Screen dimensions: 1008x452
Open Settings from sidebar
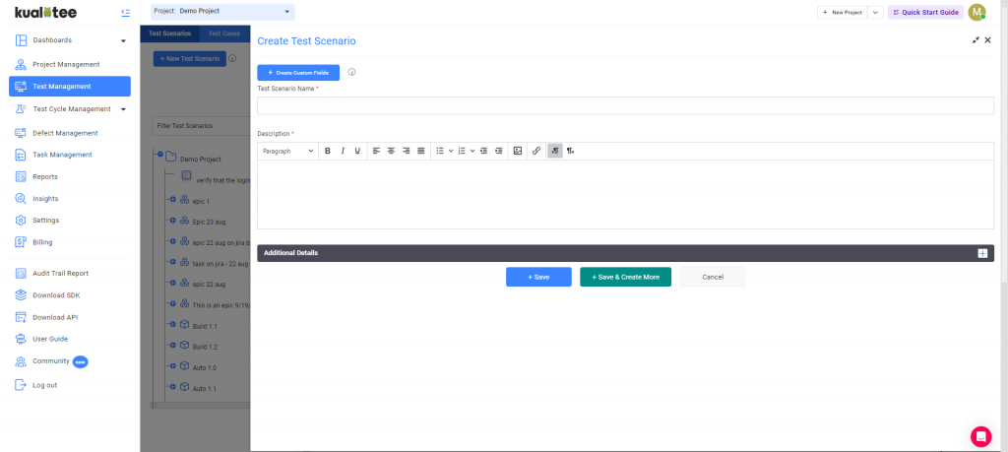coord(45,221)
